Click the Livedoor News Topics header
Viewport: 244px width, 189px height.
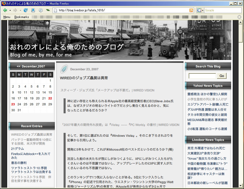point(208,140)
